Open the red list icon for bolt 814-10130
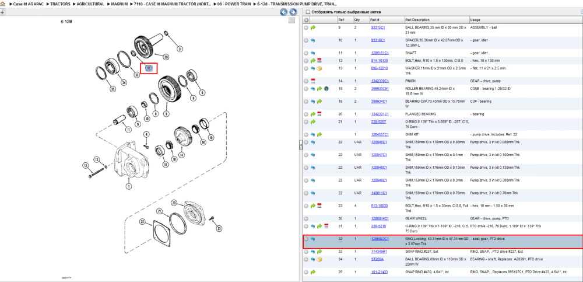Viewport: 583px width, 282px height. (319, 60)
